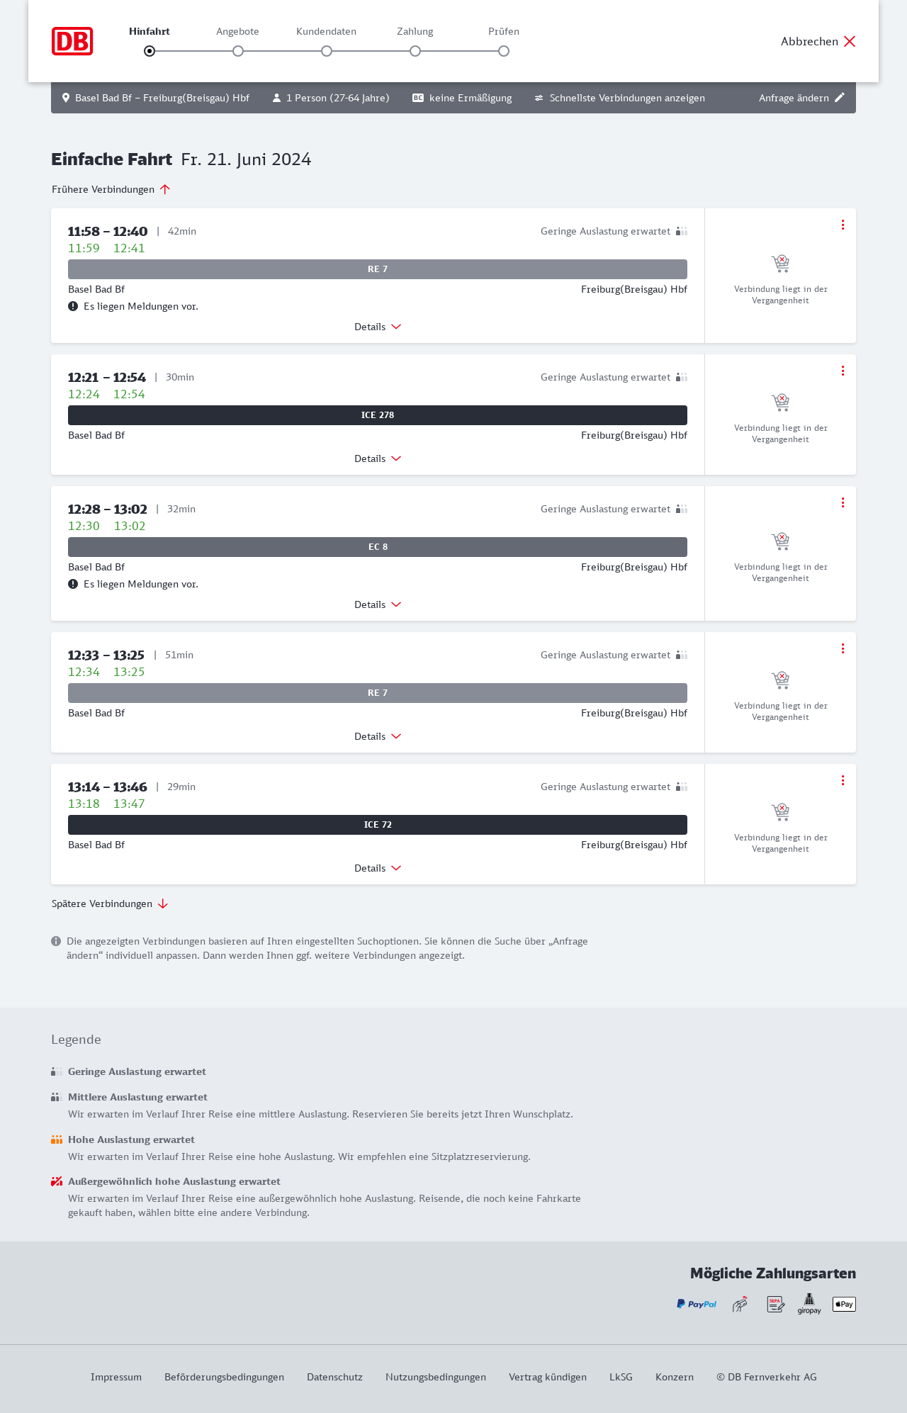Click the PayPal payment logo
Image resolution: width=907 pixels, height=1413 pixels.
[697, 1304]
